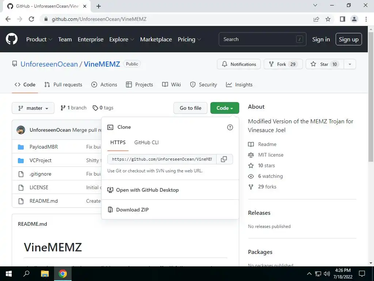Screen dimensions: 374x281
Task: Click the Windows Start button
Action: [9, 274]
